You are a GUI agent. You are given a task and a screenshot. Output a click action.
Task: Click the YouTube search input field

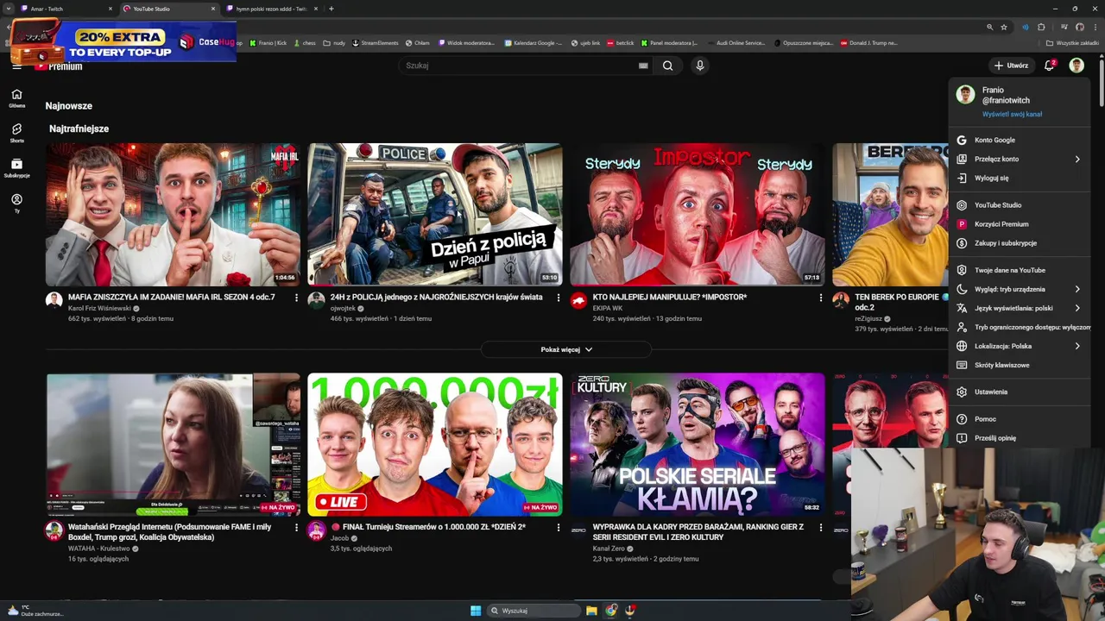[x=527, y=66]
